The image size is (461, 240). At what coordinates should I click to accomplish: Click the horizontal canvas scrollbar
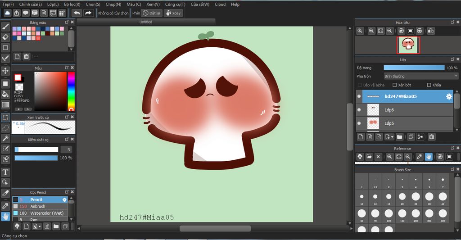215,229
